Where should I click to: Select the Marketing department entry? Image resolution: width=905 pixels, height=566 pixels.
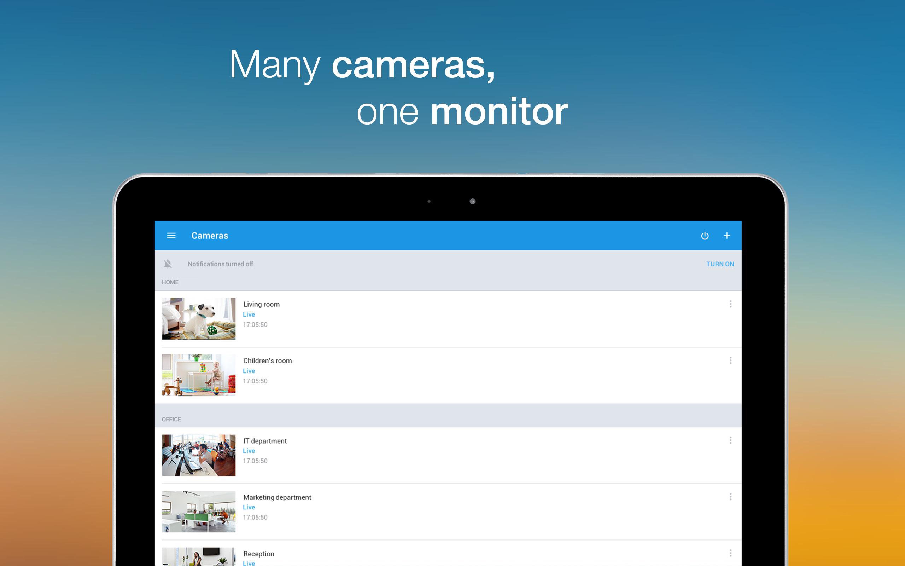click(x=277, y=497)
